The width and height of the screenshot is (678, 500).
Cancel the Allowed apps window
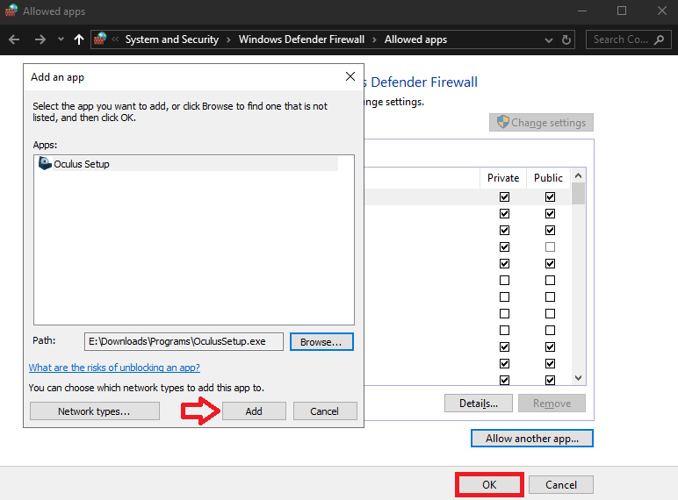click(x=561, y=484)
